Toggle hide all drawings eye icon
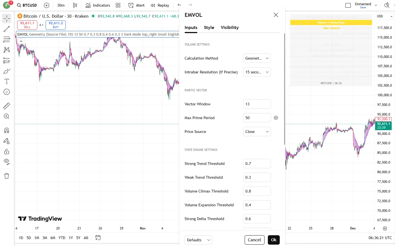 tap(7, 162)
